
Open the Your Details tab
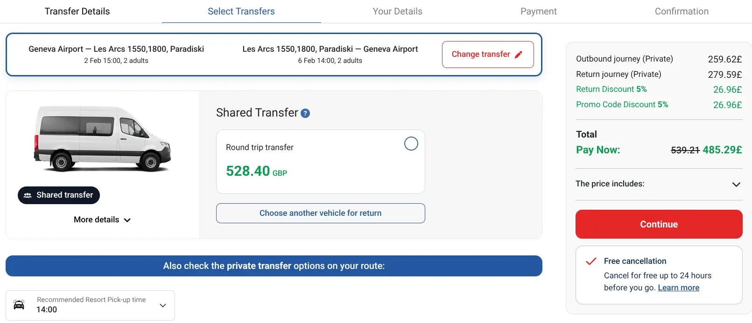pyautogui.click(x=397, y=11)
